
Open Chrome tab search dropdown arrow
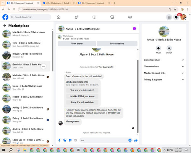[3, 3]
